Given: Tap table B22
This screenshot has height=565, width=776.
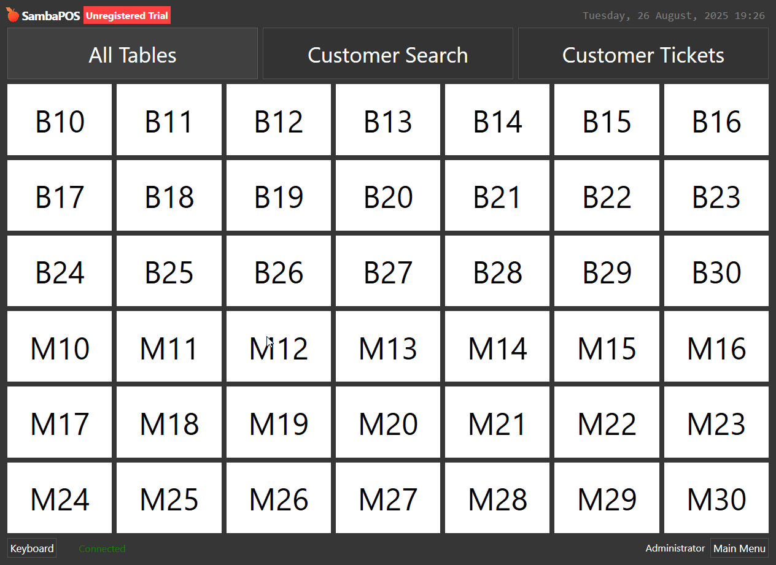Looking at the screenshot, I should coord(607,196).
